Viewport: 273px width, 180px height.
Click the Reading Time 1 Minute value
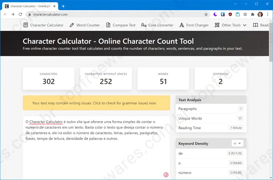point(236,128)
